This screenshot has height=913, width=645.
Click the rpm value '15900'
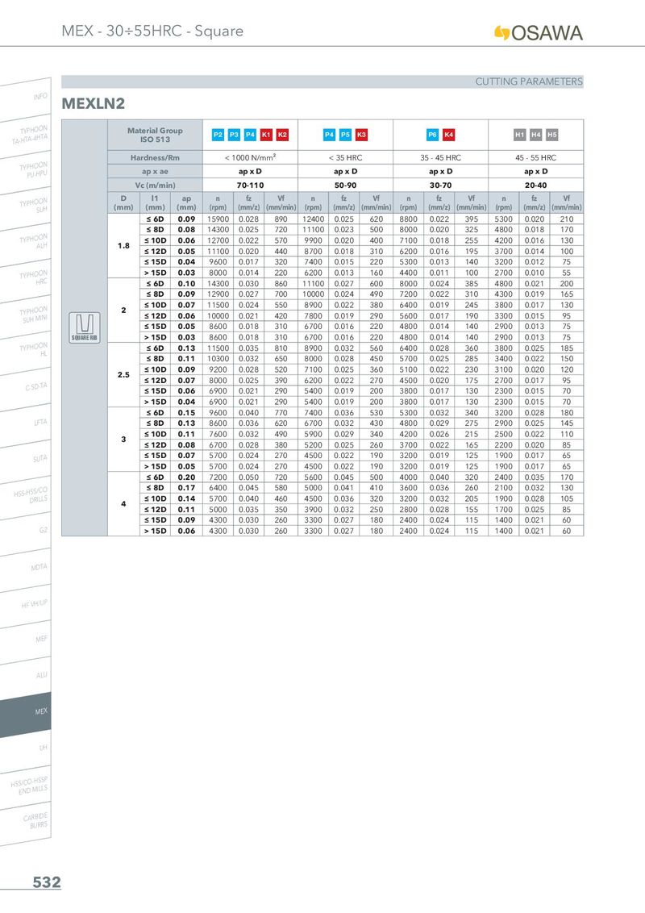pos(218,219)
